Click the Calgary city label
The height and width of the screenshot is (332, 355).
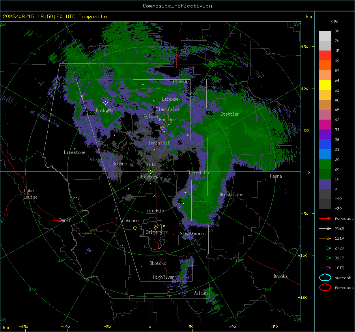(154, 232)
